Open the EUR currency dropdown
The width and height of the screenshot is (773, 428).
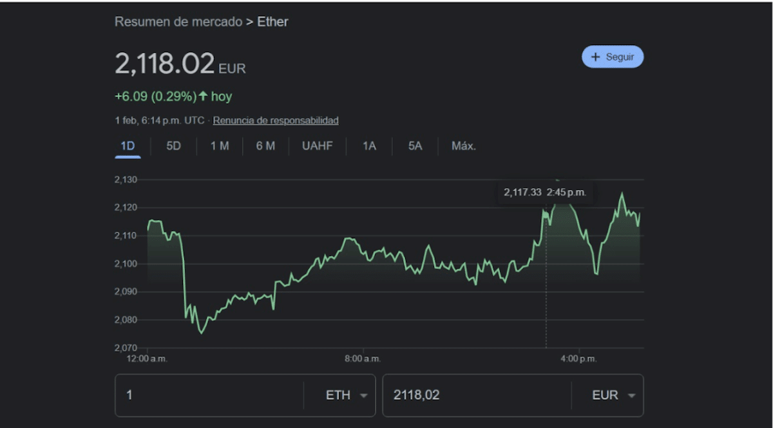coord(613,395)
